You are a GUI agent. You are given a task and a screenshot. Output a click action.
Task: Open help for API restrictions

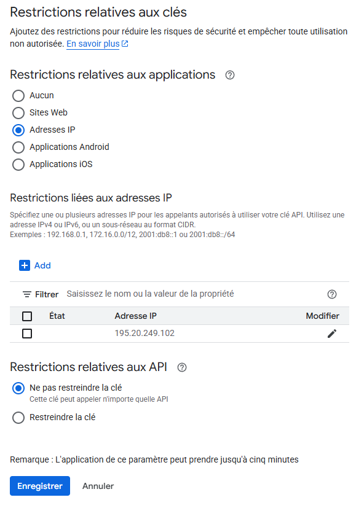(182, 367)
